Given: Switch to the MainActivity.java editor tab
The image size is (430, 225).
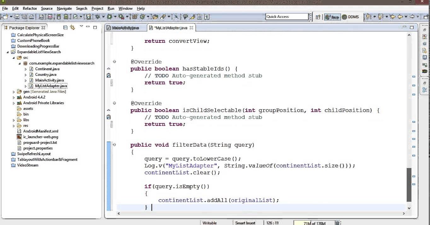Looking at the screenshot, I should click(x=125, y=28).
